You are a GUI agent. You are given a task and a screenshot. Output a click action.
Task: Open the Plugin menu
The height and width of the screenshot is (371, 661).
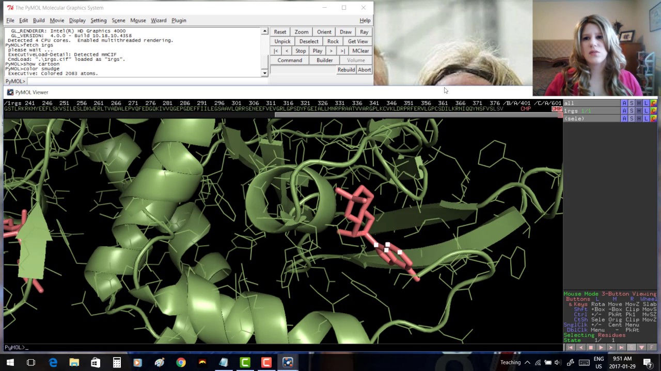tap(179, 20)
